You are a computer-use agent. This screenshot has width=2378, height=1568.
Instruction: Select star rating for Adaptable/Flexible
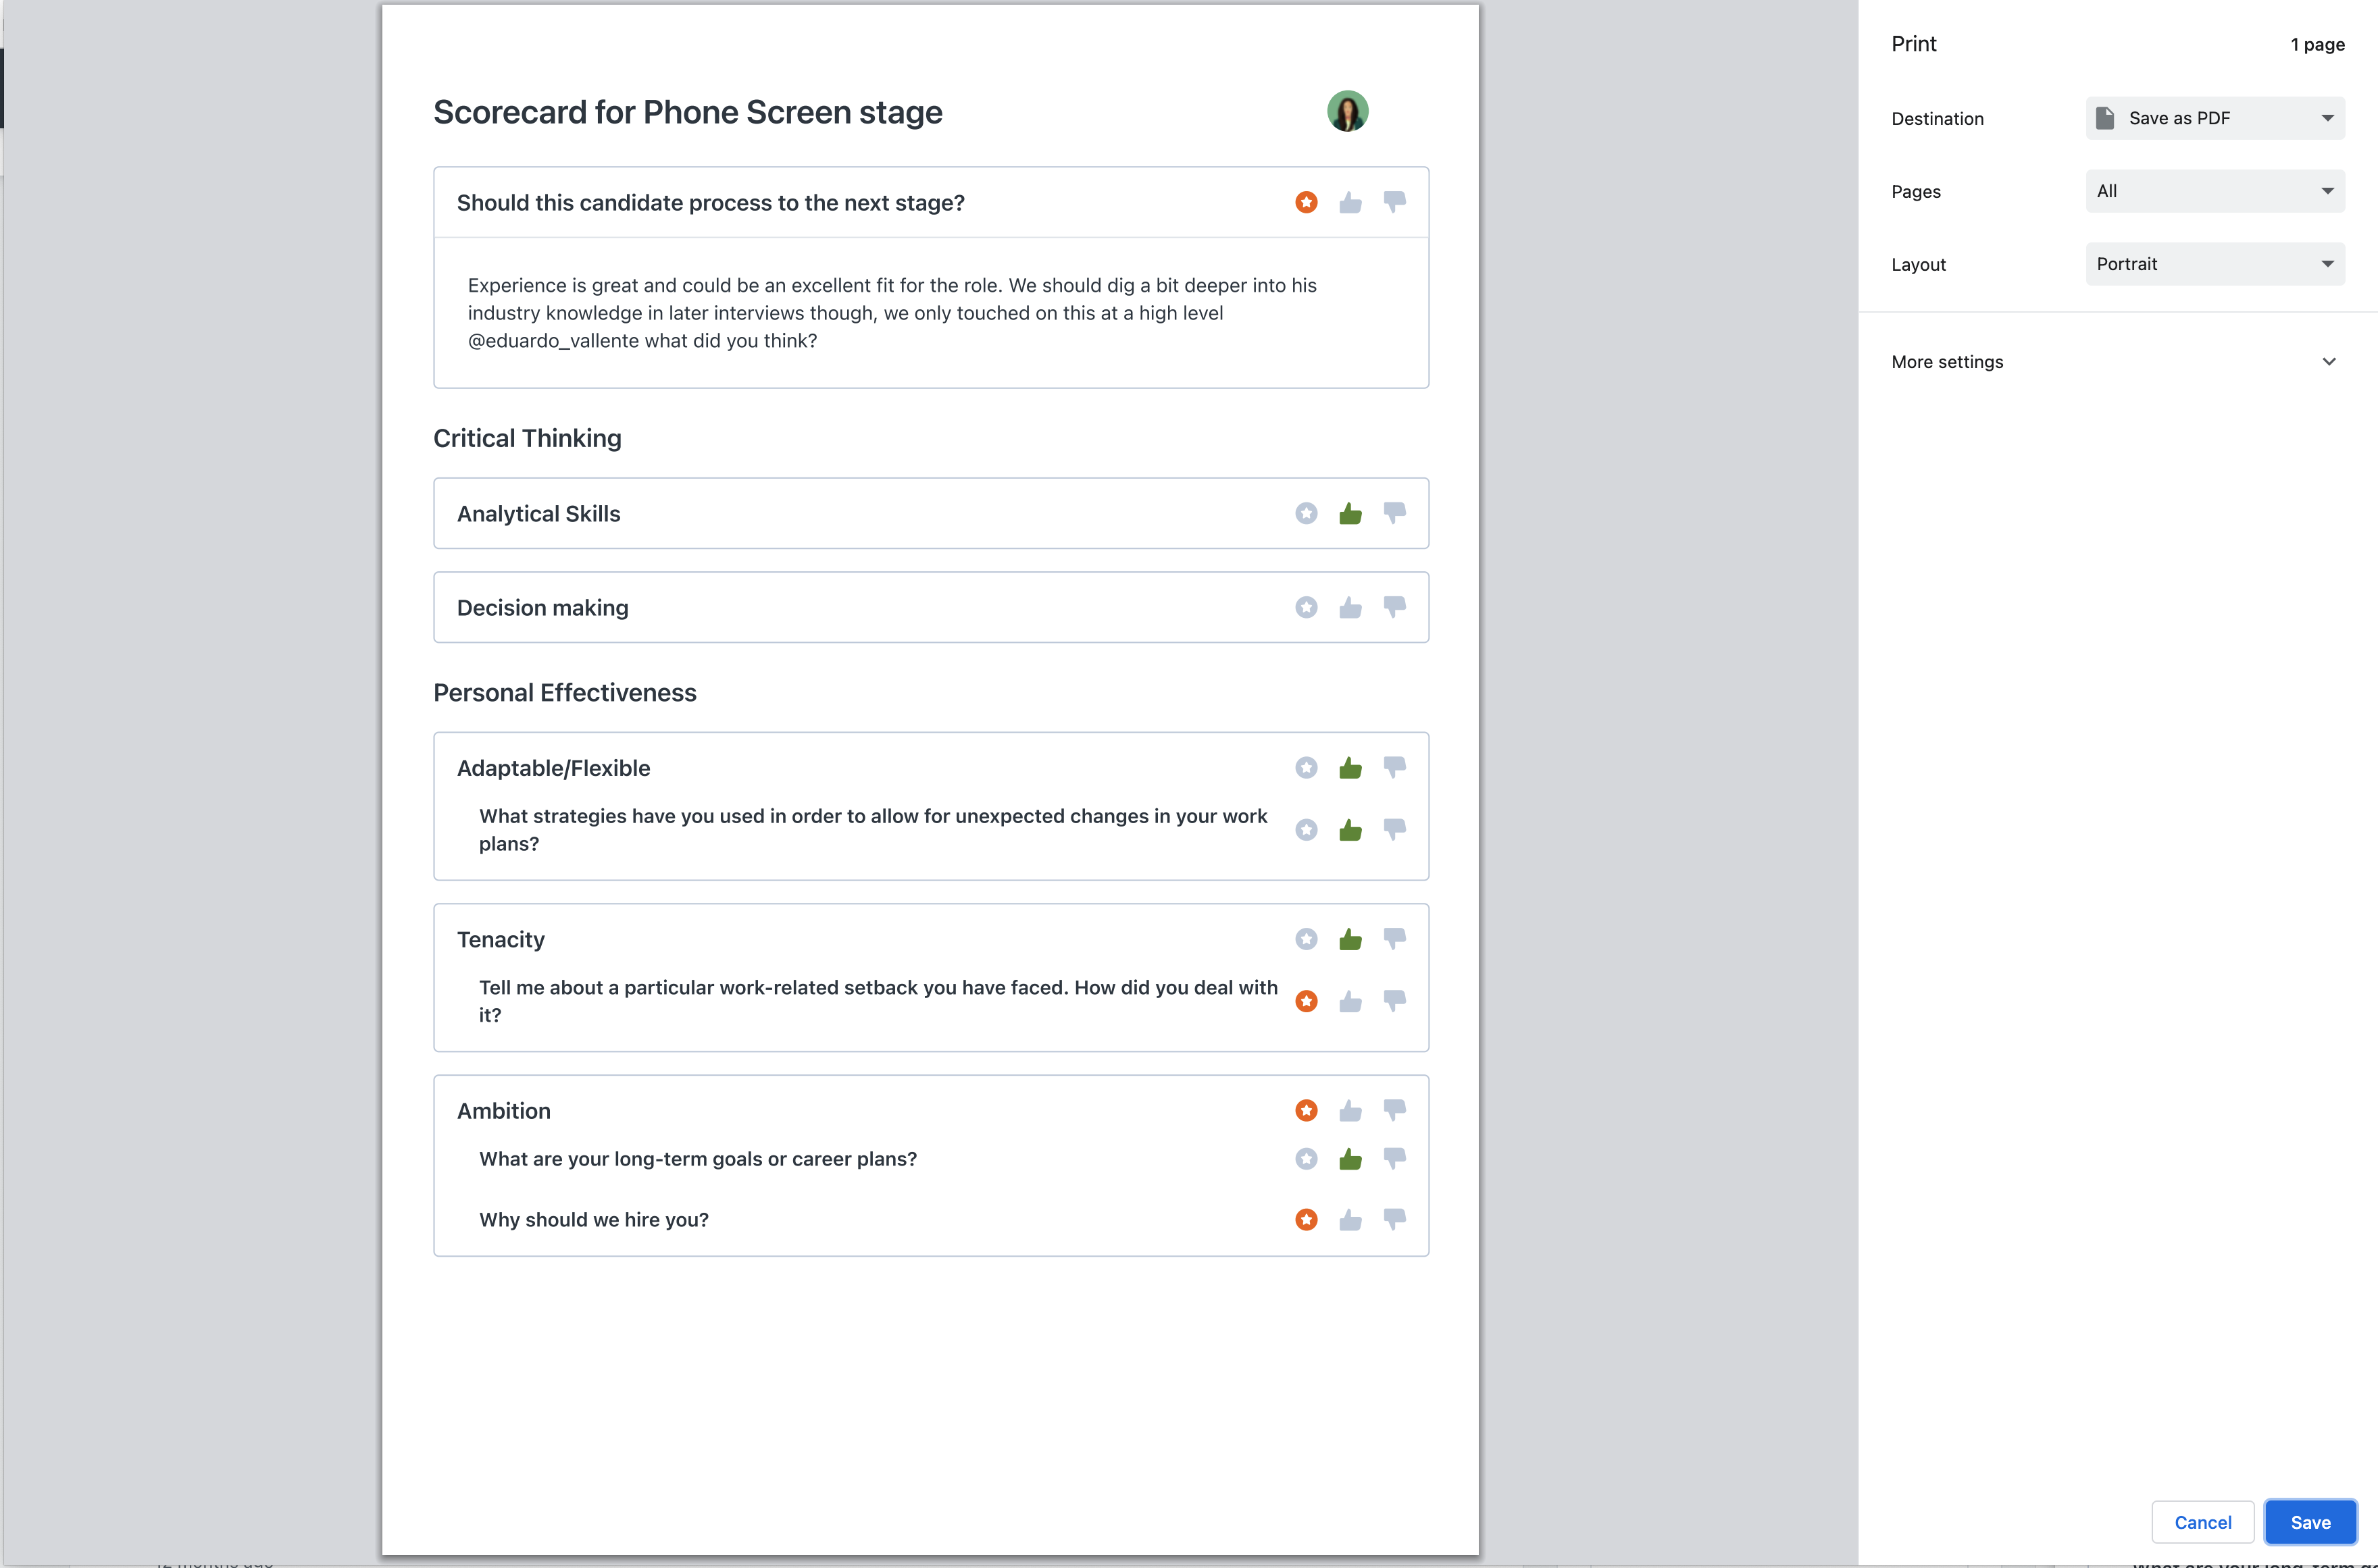pyautogui.click(x=1306, y=767)
